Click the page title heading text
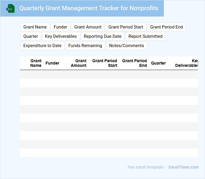Image resolution: width=205 pixels, height=179 pixels. (89, 8)
